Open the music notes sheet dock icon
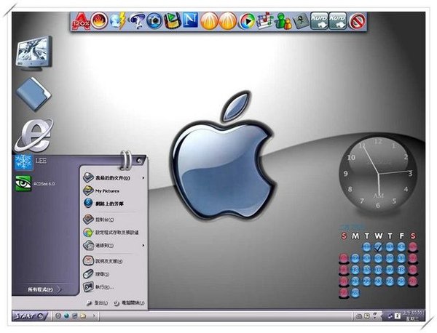This screenshot has height=333, width=437. click(x=265, y=20)
